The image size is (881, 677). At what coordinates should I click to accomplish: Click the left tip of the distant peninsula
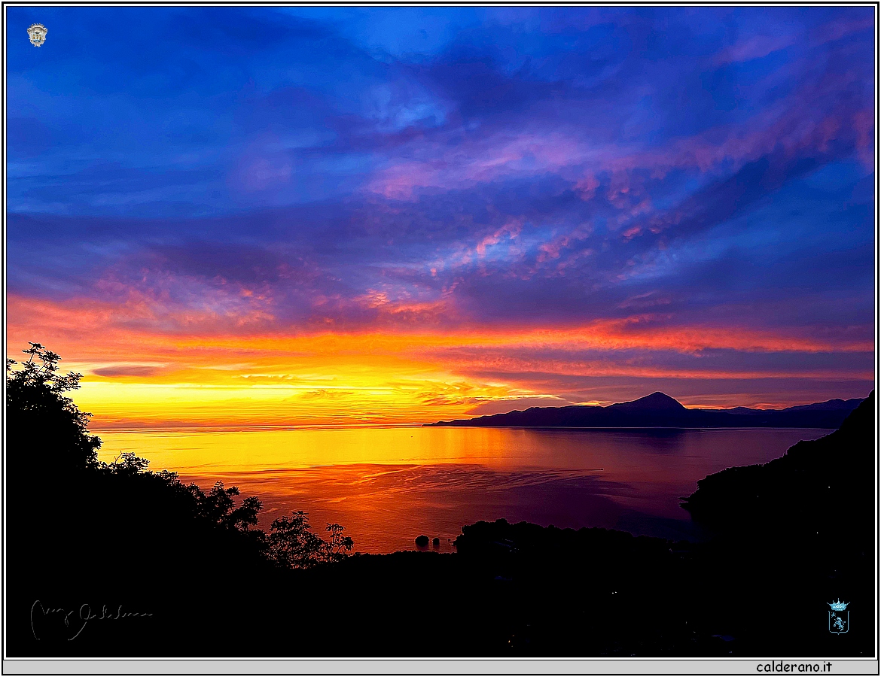point(435,424)
